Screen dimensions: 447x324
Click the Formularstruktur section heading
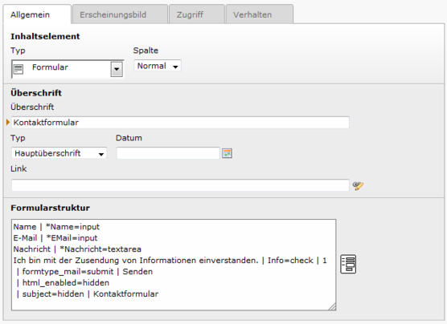[x=50, y=208]
